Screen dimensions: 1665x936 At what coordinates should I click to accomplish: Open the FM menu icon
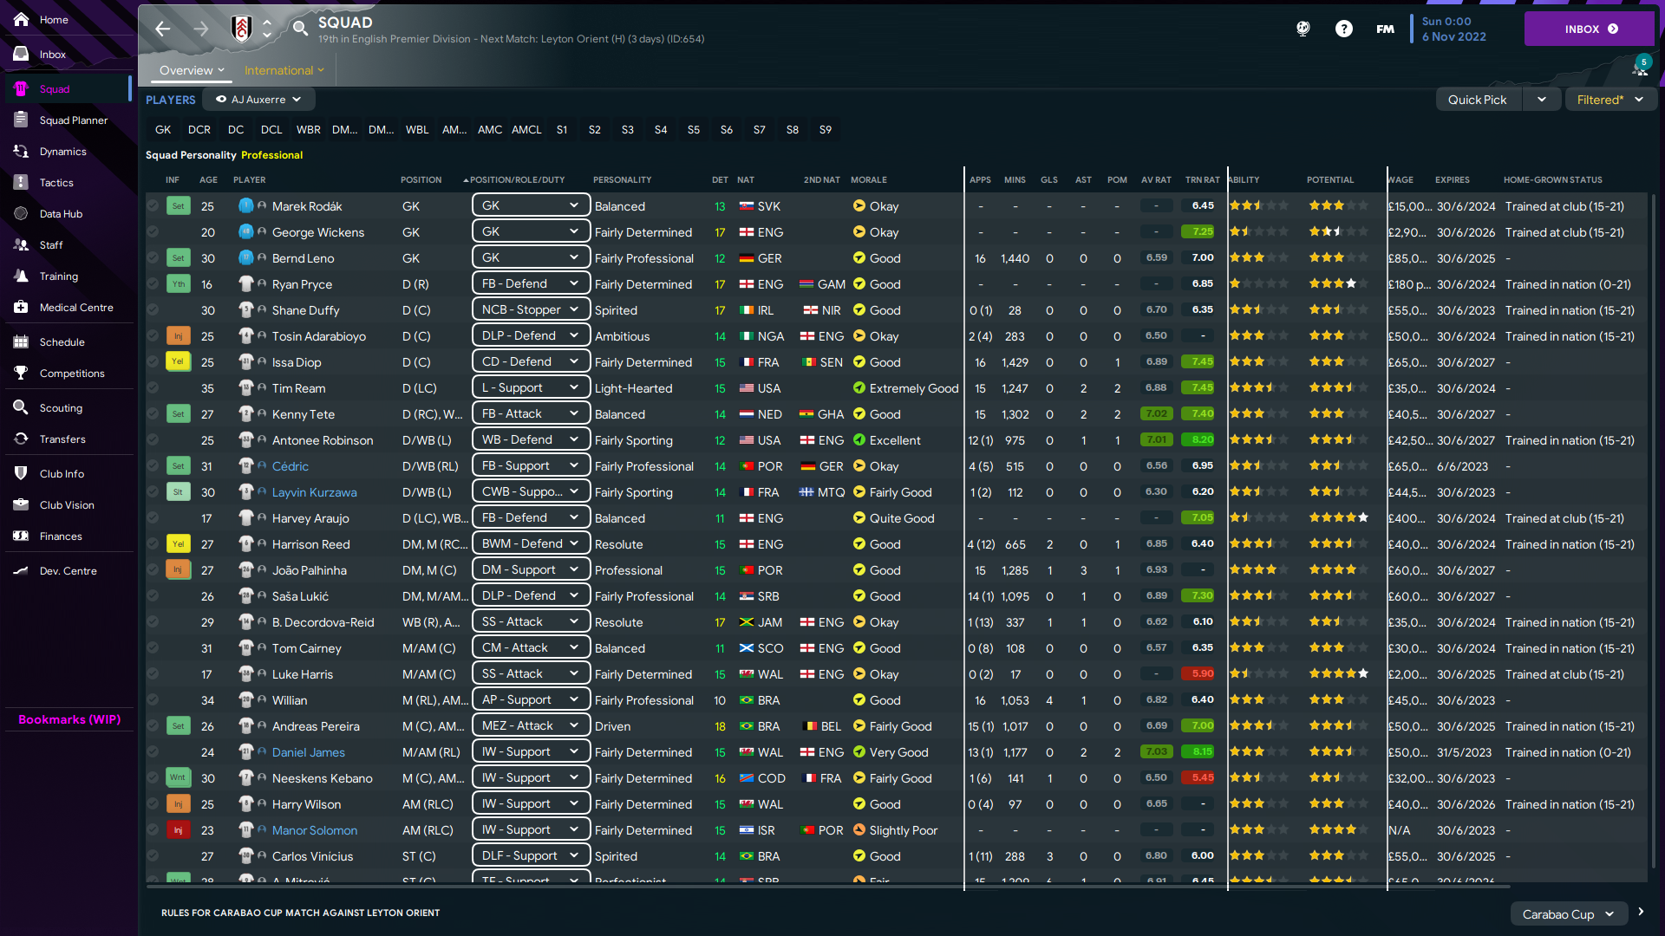tap(1385, 29)
